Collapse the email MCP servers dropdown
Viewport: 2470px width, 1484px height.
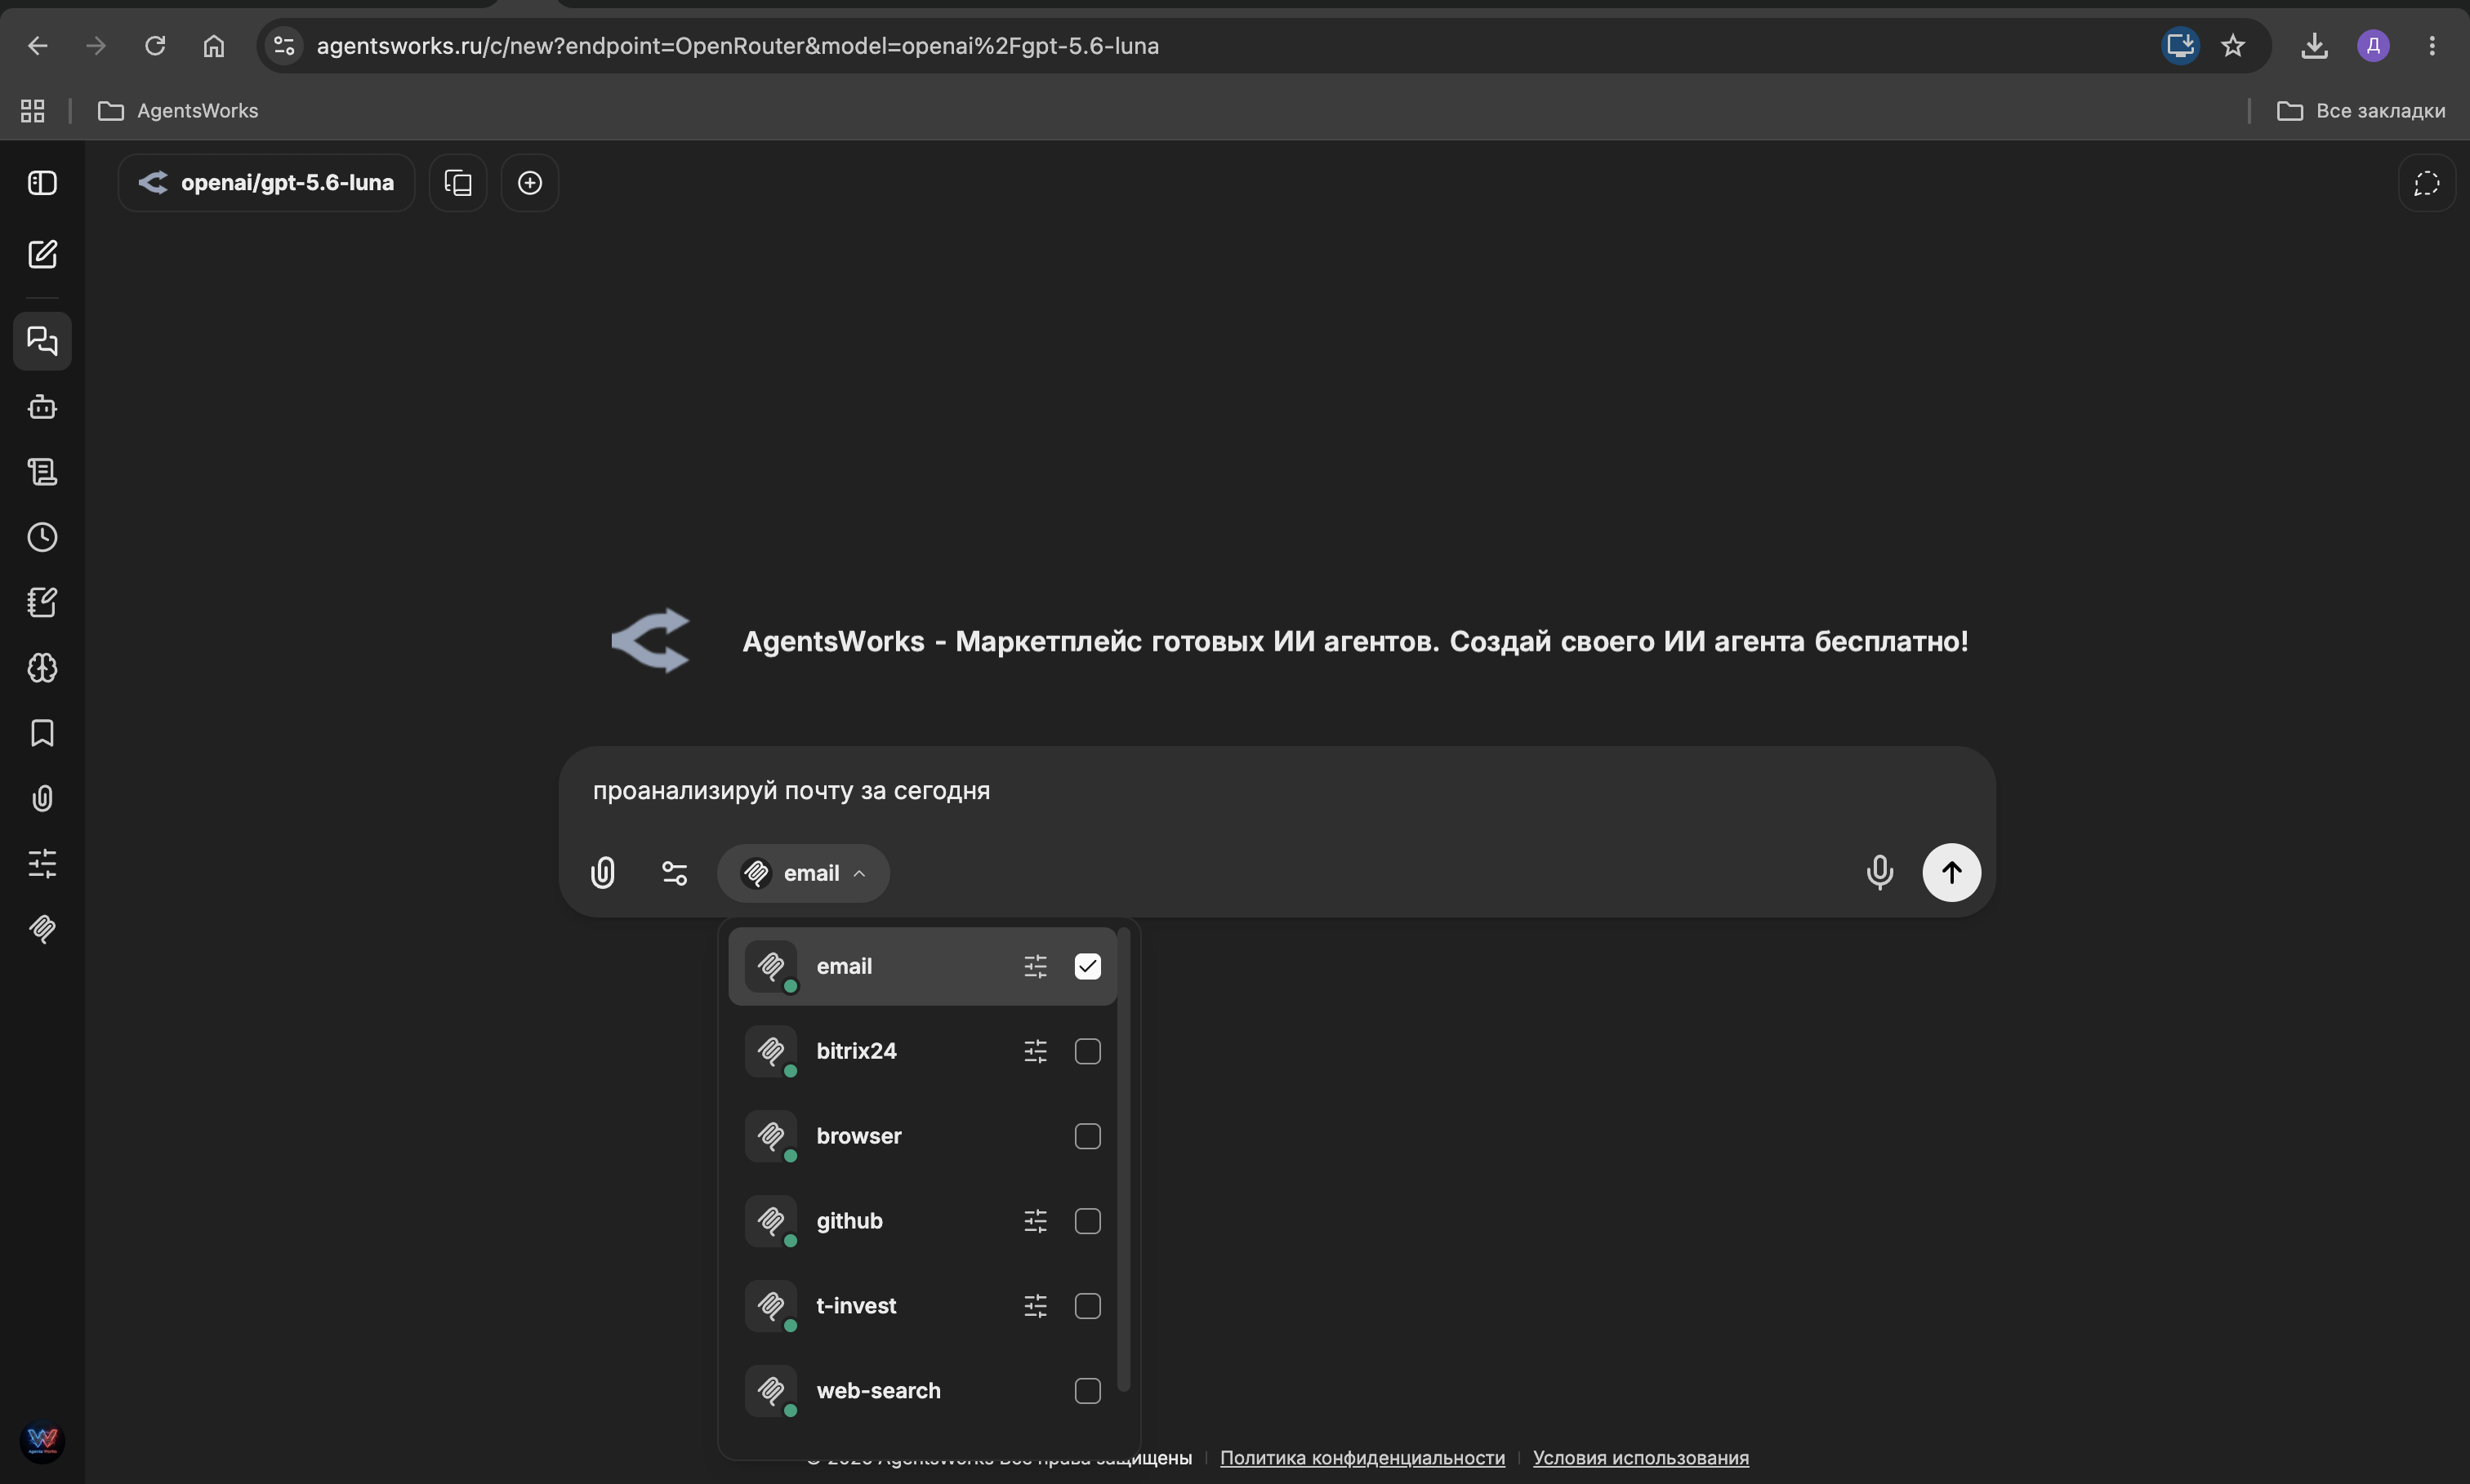804,873
